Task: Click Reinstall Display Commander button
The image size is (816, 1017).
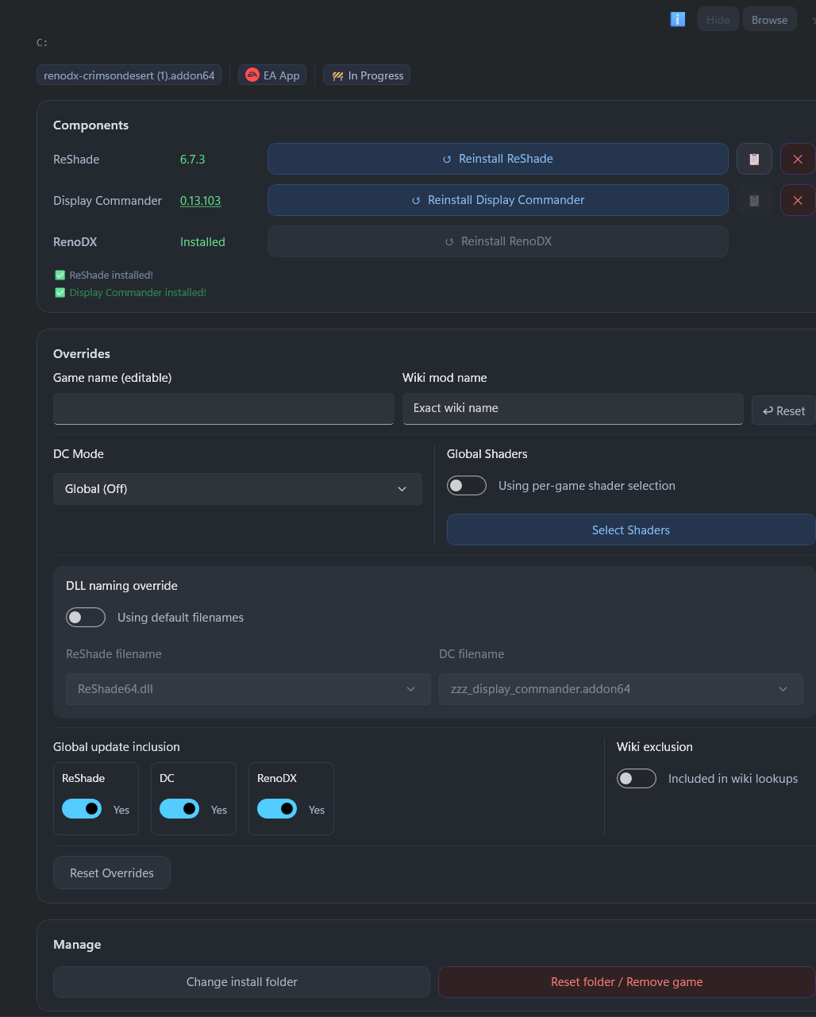Action: point(498,200)
